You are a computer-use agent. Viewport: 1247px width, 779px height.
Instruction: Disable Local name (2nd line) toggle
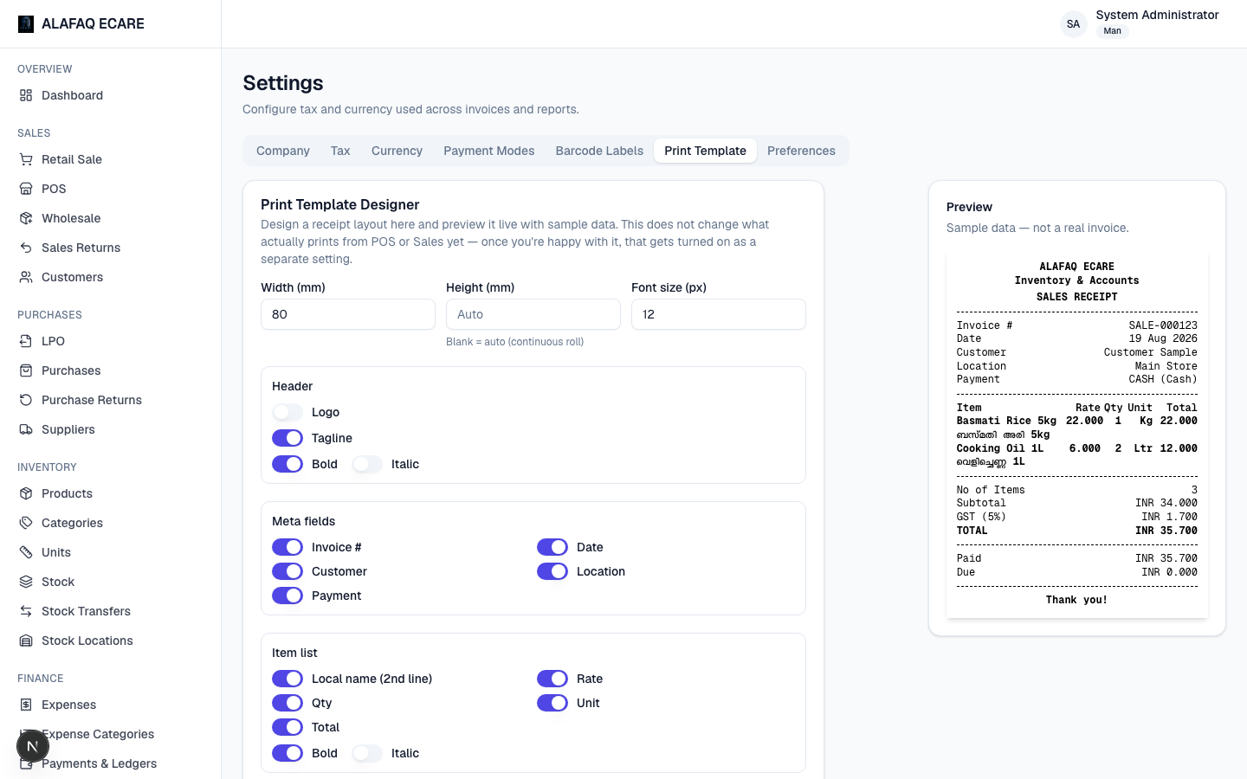coord(288,679)
